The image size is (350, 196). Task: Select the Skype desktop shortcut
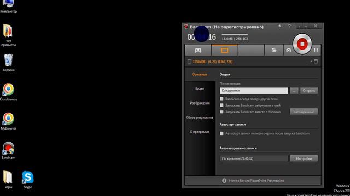[x=28, y=180]
